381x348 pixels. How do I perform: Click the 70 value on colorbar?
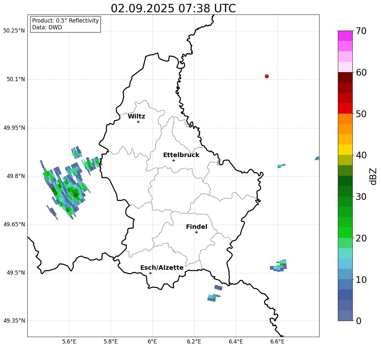point(361,31)
